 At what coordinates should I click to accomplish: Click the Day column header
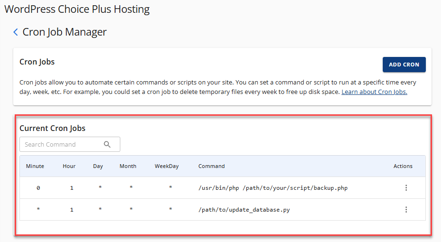98,166
